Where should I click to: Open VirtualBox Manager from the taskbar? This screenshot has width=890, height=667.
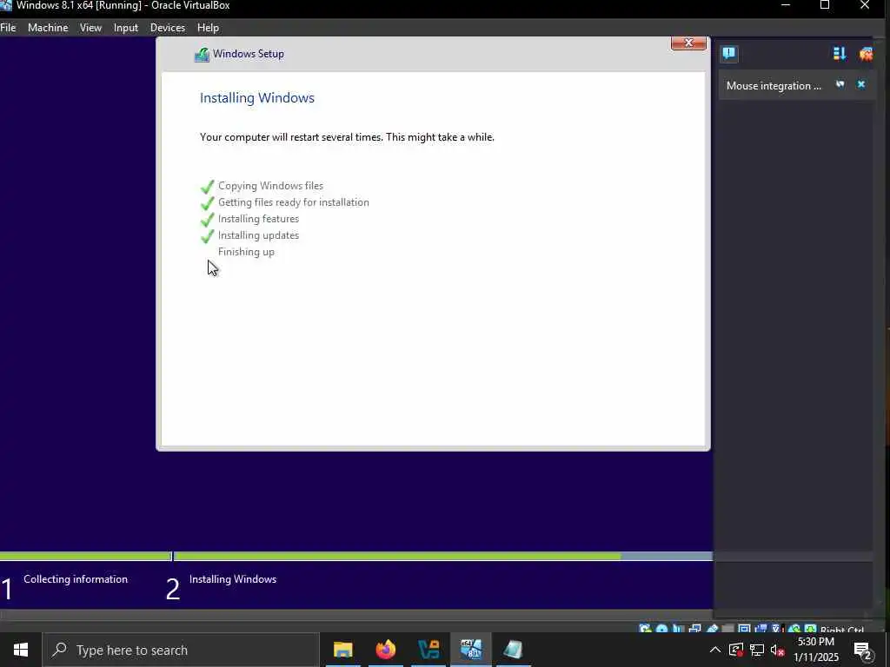click(x=428, y=650)
